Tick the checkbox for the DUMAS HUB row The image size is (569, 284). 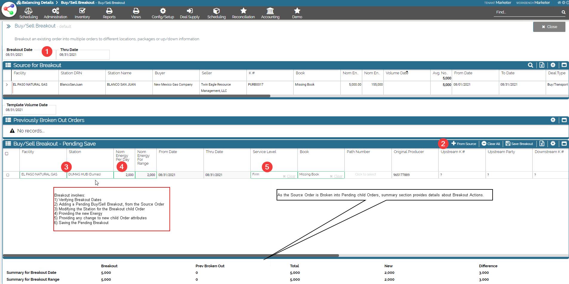tap(8, 175)
